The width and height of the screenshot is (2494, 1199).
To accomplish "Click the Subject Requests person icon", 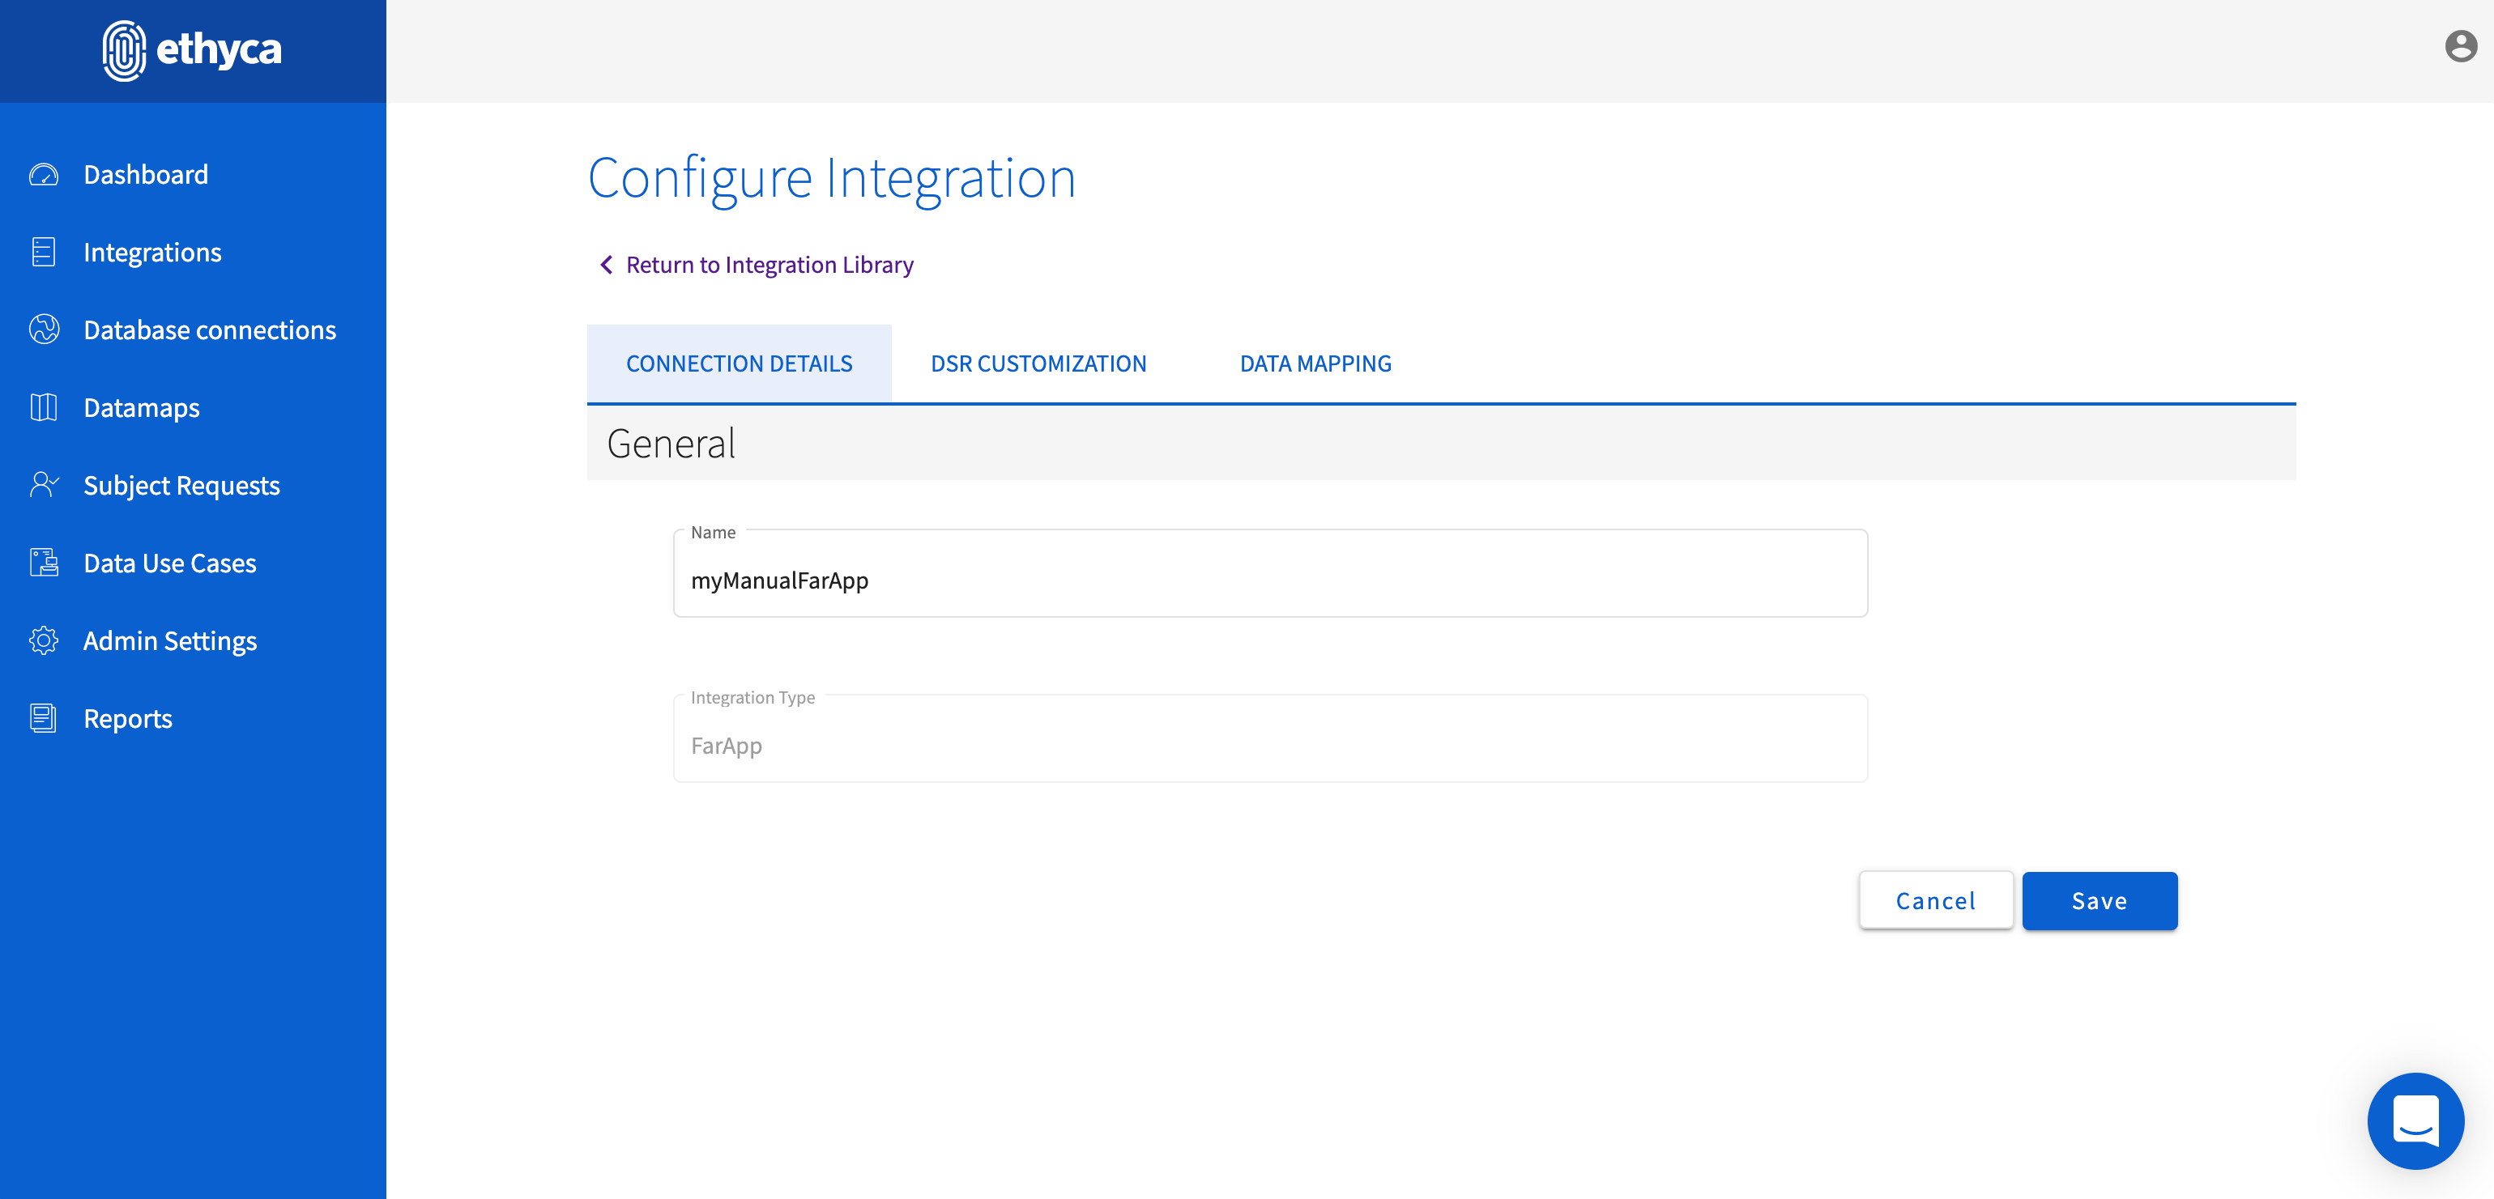I will [44, 485].
